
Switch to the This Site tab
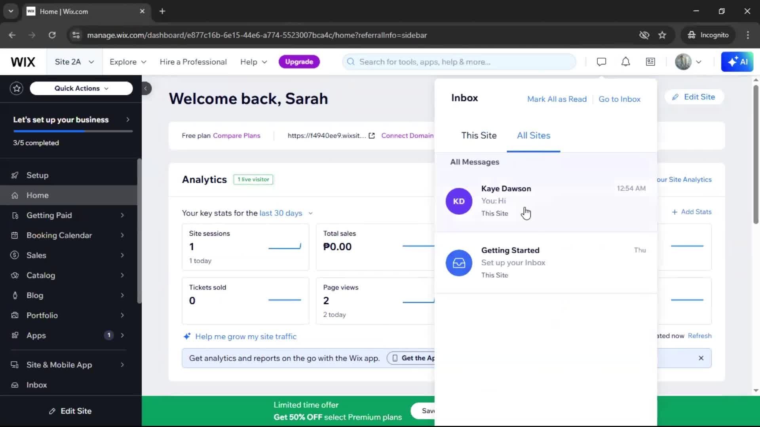(479, 136)
